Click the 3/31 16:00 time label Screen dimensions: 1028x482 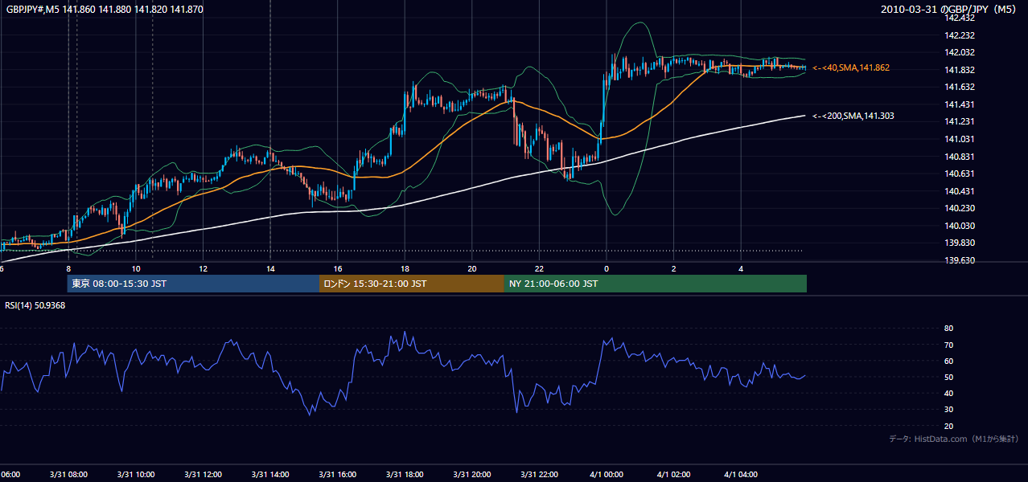pyautogui.click(x=338, y=475)
